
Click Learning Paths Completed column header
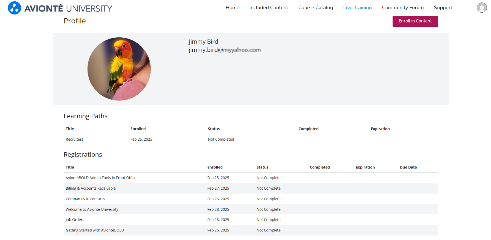(x=308, y=129)
